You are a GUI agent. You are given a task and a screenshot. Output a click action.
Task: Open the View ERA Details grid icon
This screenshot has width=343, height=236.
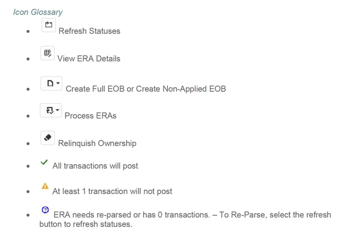47,53
